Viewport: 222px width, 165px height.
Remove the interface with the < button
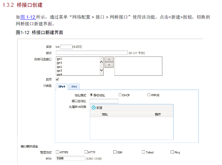pyautogui.click(x=109, y=65)
